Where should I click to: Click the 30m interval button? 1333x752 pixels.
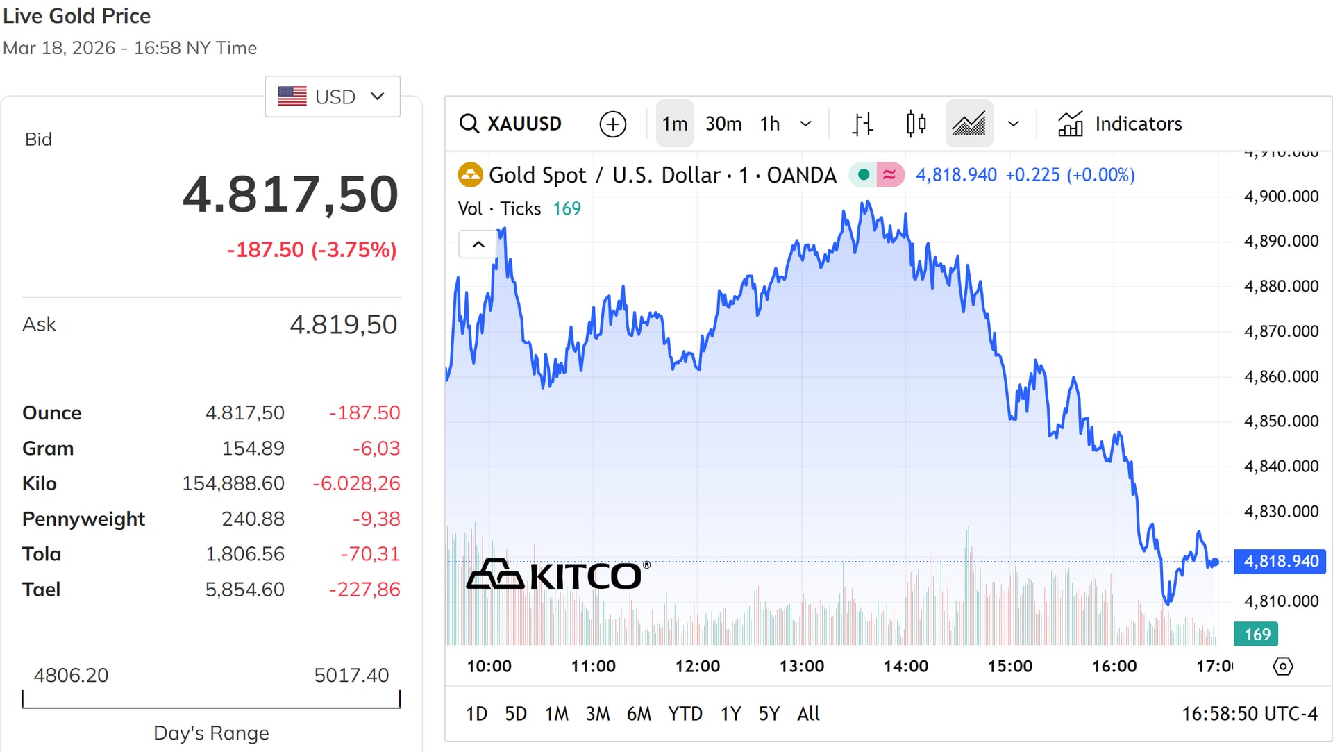pyautogui.click(x=723, y=124)
